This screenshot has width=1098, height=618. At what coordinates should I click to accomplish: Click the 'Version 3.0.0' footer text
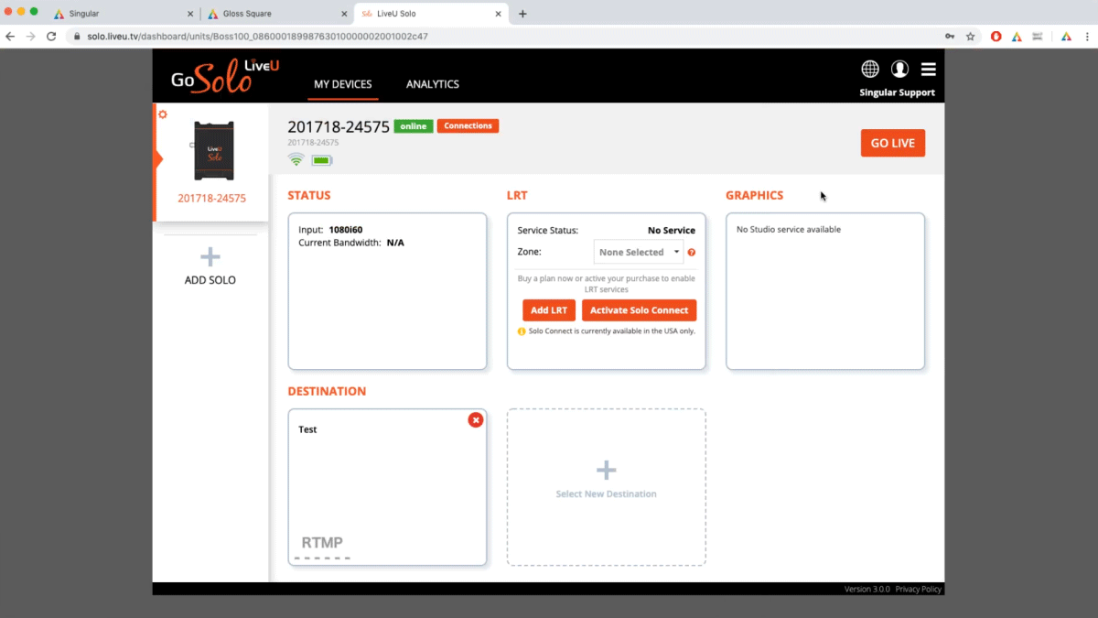(x=867, y=590)
